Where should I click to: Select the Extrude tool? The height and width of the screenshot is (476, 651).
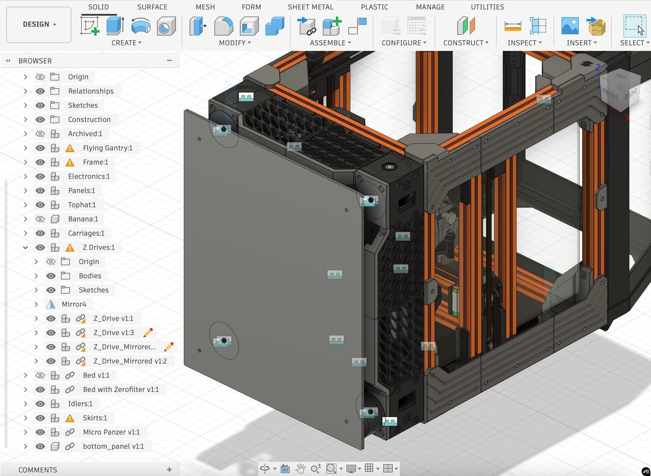pyautogui.click(x=115, y=26)
